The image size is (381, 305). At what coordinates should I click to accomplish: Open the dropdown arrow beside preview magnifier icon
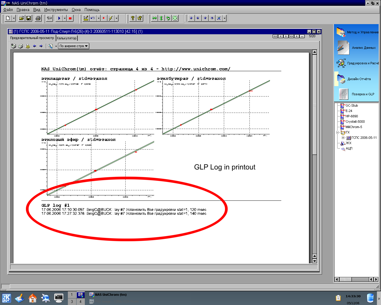pos(56,46)
